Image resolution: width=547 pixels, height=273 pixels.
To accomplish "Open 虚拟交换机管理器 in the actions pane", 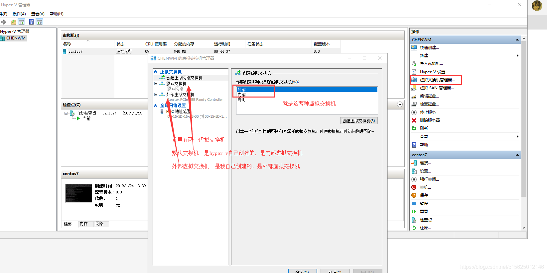I will point(437,80).
